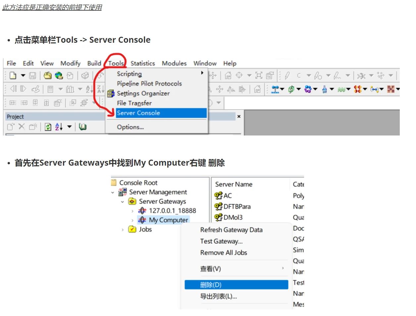Select the 127.0.0.1_18888 tree item
Screen dimensions: 416x316
pos(173,211)
